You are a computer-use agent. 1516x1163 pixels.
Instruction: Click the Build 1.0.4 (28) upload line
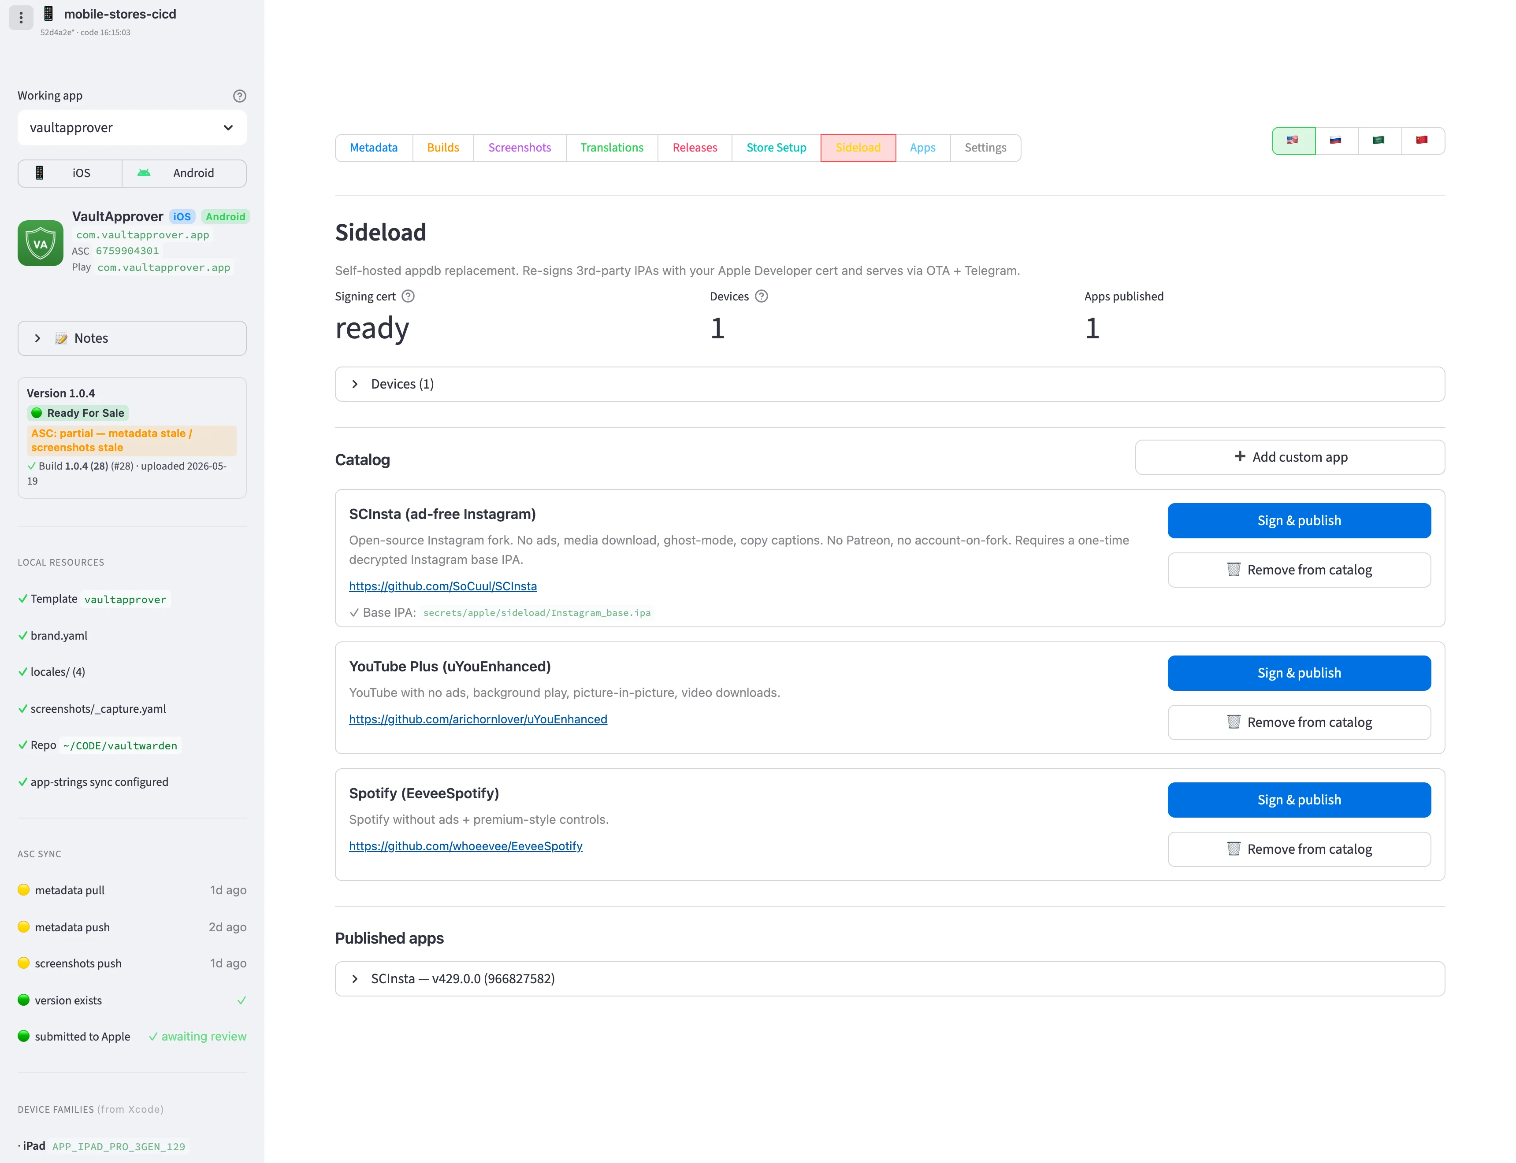coord(127,474)
